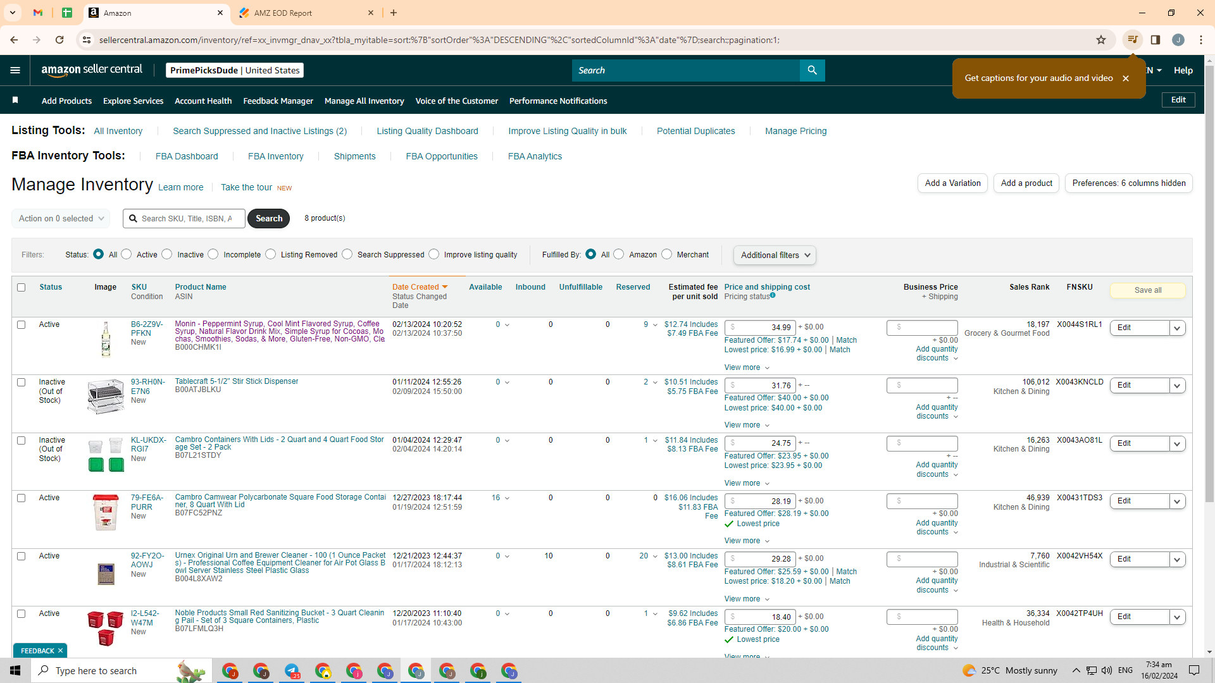Image resolution: width=1215 pixels, height=683 pixels.
Task: Filter by Fulfilled By Amazon
Action: 619,254
